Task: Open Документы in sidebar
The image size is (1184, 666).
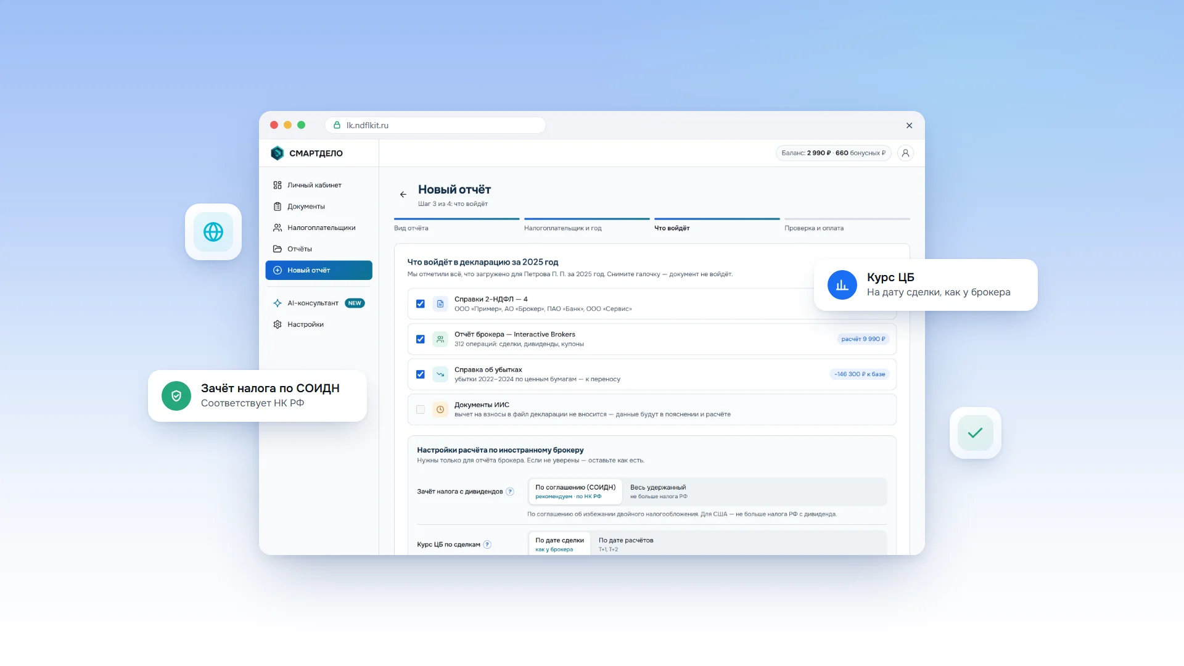Action: pyautogui.click(x=319, y=207)
